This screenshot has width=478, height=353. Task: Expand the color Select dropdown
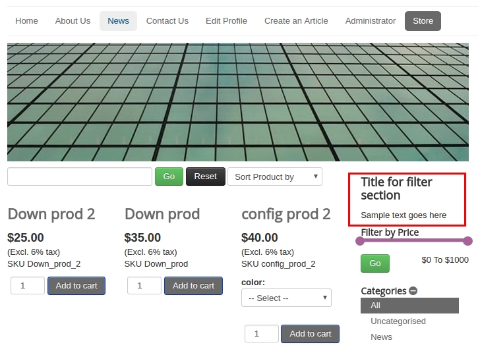click(286, 298)
